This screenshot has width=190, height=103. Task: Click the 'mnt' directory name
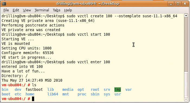[66, 94]
